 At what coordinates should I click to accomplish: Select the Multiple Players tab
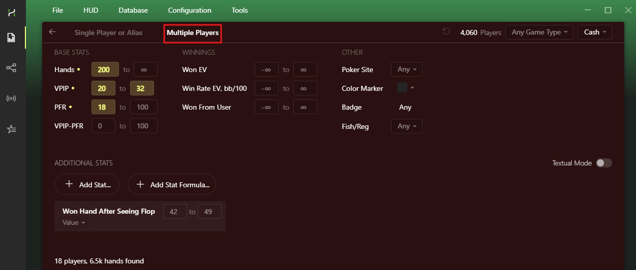point(193,32)
